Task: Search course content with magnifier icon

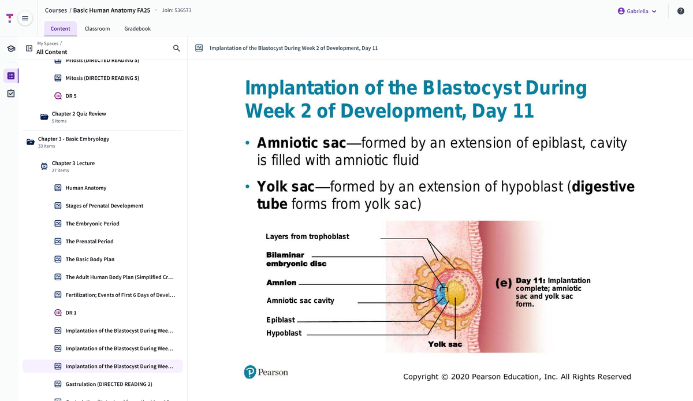Action: [177, 49]
